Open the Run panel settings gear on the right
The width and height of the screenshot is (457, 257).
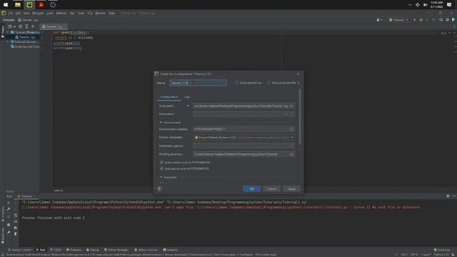[448, 196]
